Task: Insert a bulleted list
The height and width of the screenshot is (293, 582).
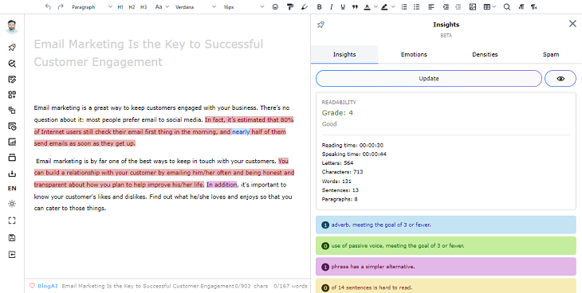Action: (416, 6)
